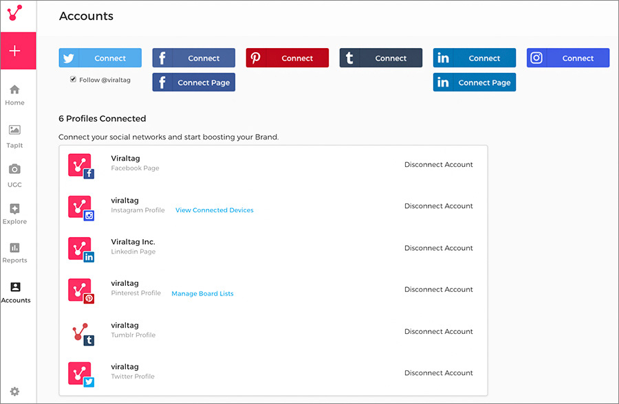Open settings gear in the sidebar
The width and height of the screenshot is (619, 404).
tap(14, 392)
